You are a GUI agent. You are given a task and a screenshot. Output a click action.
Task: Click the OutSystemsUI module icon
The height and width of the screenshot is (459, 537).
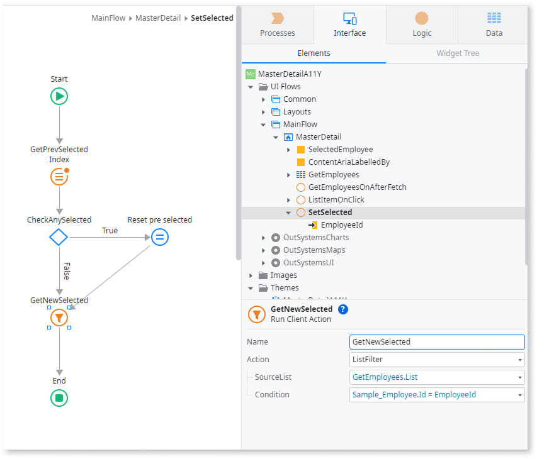(x=276, y=263)
